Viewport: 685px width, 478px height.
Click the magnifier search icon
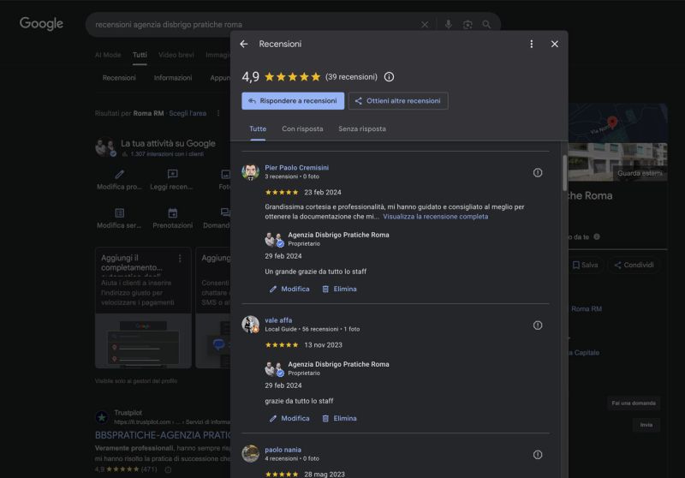click(487, 25)
